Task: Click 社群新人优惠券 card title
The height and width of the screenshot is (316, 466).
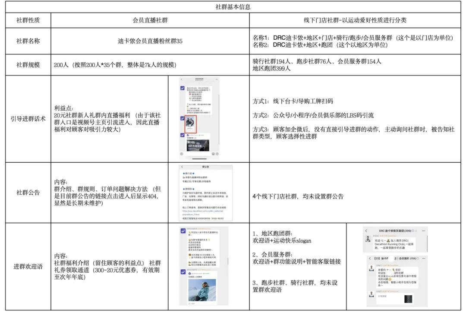Action: (x=195, y=277)
